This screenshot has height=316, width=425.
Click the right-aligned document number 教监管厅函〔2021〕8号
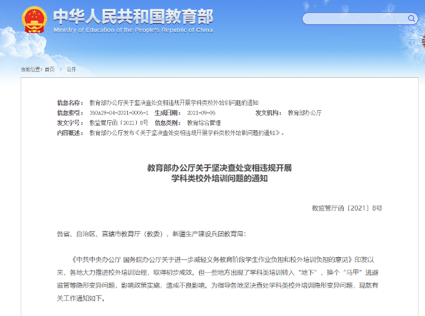pyautogui.click(x=347, y=208)
